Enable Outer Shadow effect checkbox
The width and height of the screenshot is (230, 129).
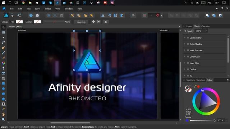click(x=188, y=44)
